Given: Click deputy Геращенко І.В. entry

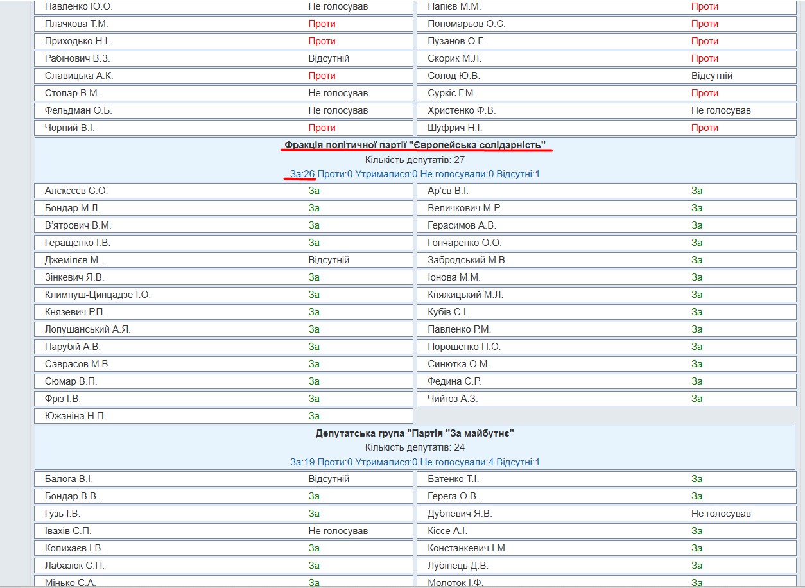Looking at the screenshot, I should 224,243.
